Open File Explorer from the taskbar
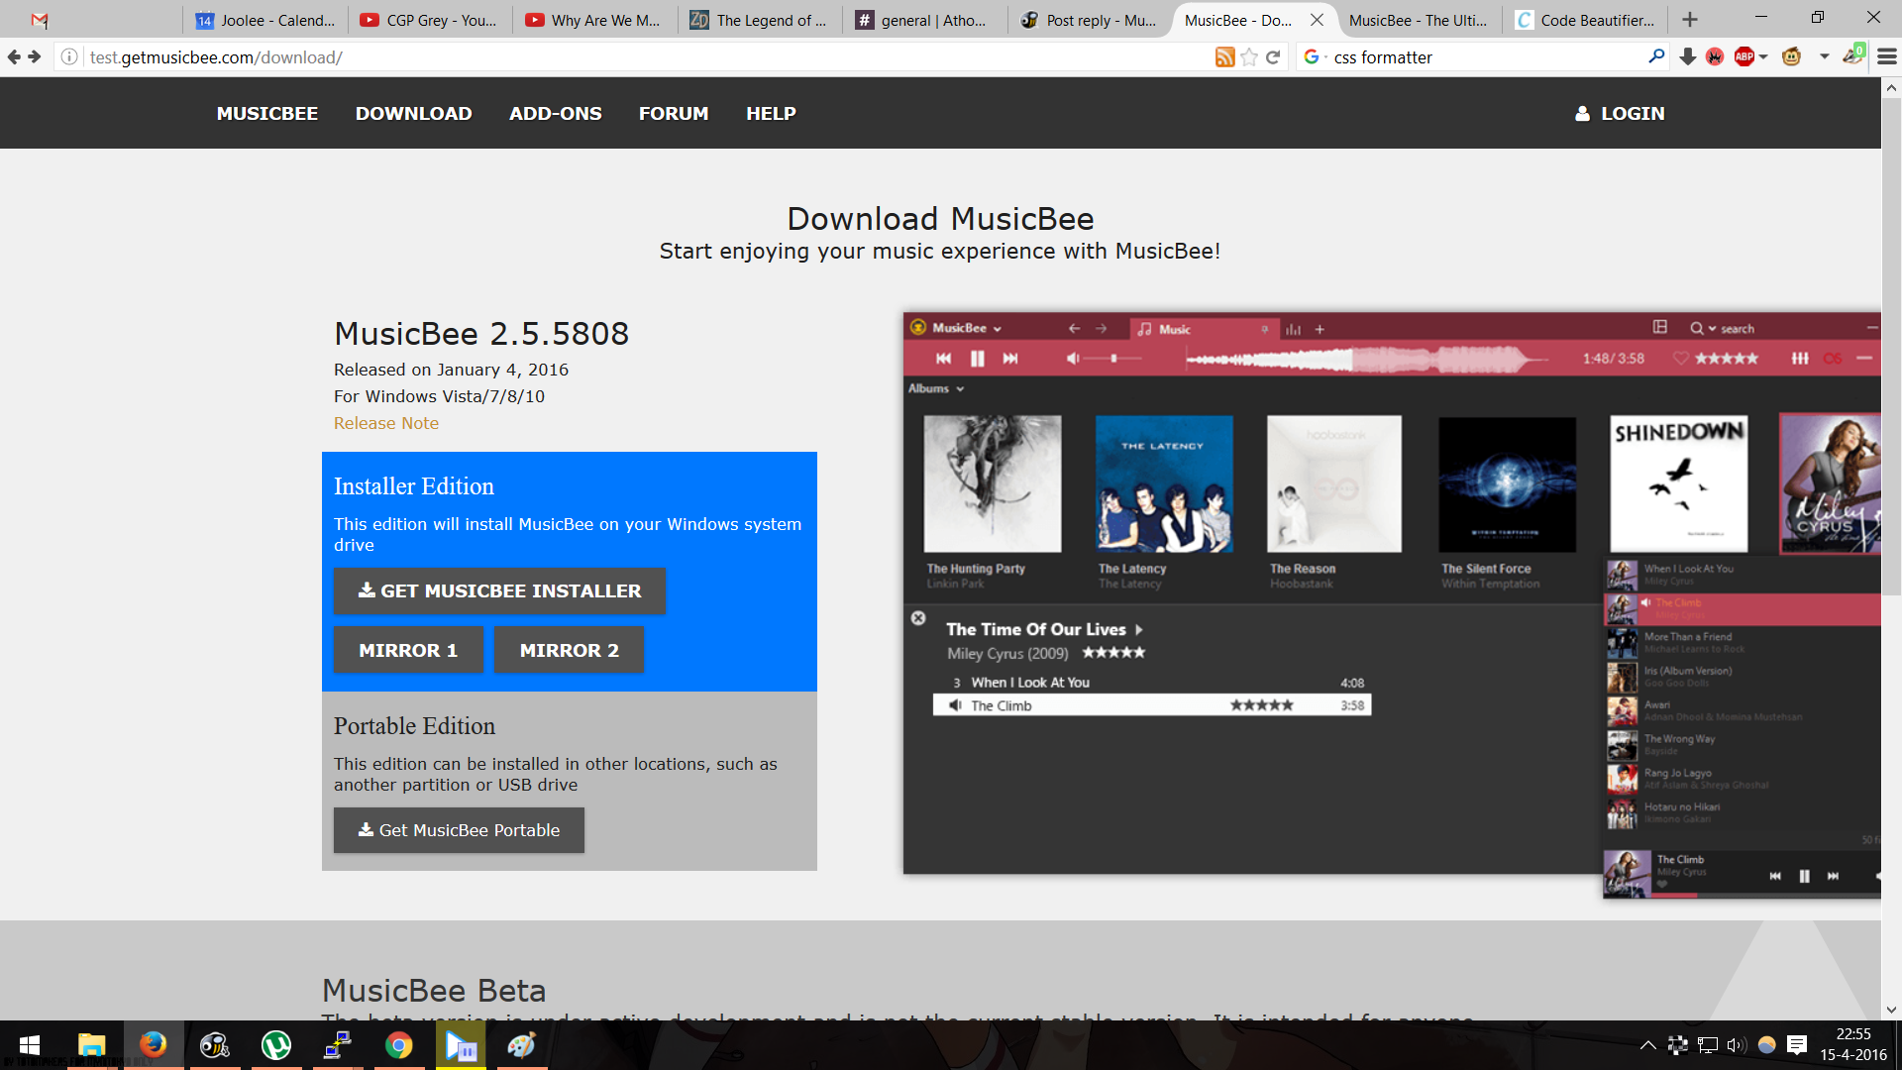The image size is (1902, 1070). tap(91, 1045)
